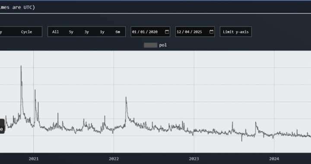
Task: Set range to 3y
Action: 87,32
